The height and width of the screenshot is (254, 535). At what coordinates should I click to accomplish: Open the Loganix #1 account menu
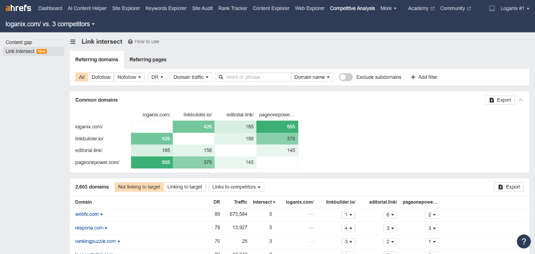(x=515, y=8)
